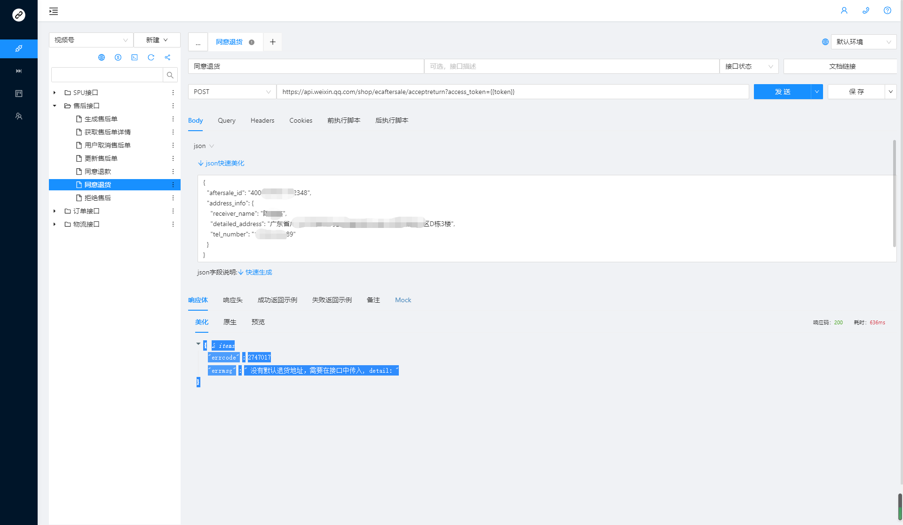Click the phone contact icon

pos(866,10)
